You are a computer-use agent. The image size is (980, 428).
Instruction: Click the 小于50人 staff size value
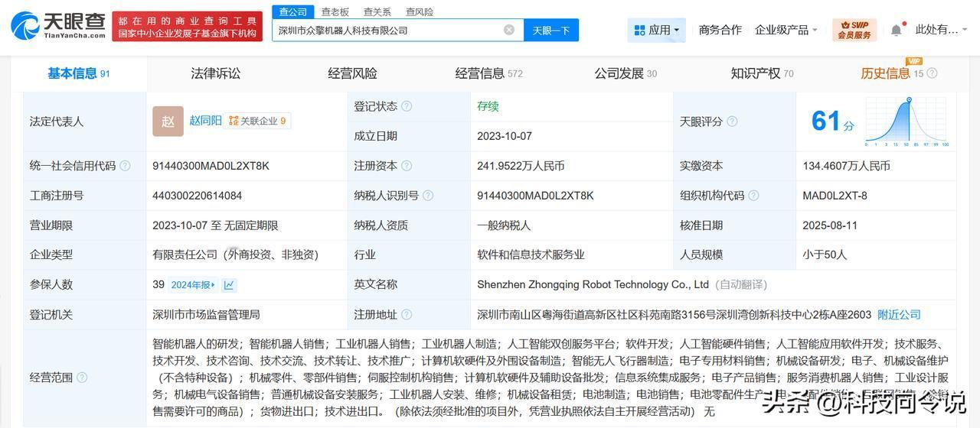(x=825, y=255)
